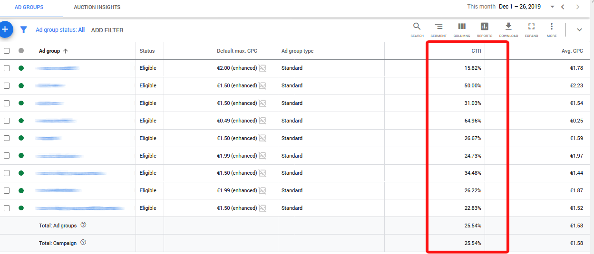Check the box for the €2.00 CPC row

(7, 68)
